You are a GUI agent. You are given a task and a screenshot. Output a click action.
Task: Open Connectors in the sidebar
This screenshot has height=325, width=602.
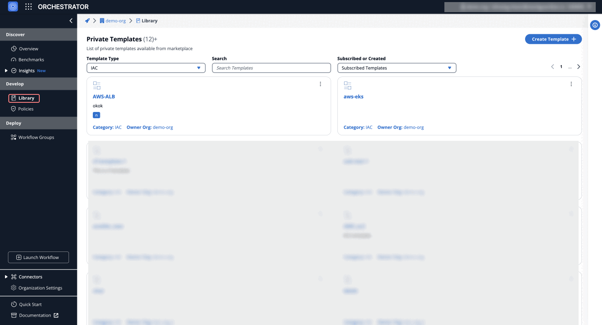(x=30, y=277)
